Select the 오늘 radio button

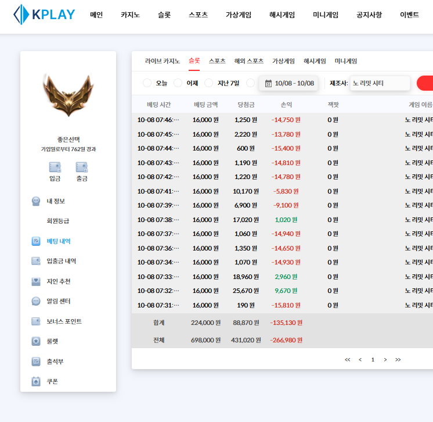(147, 83)
